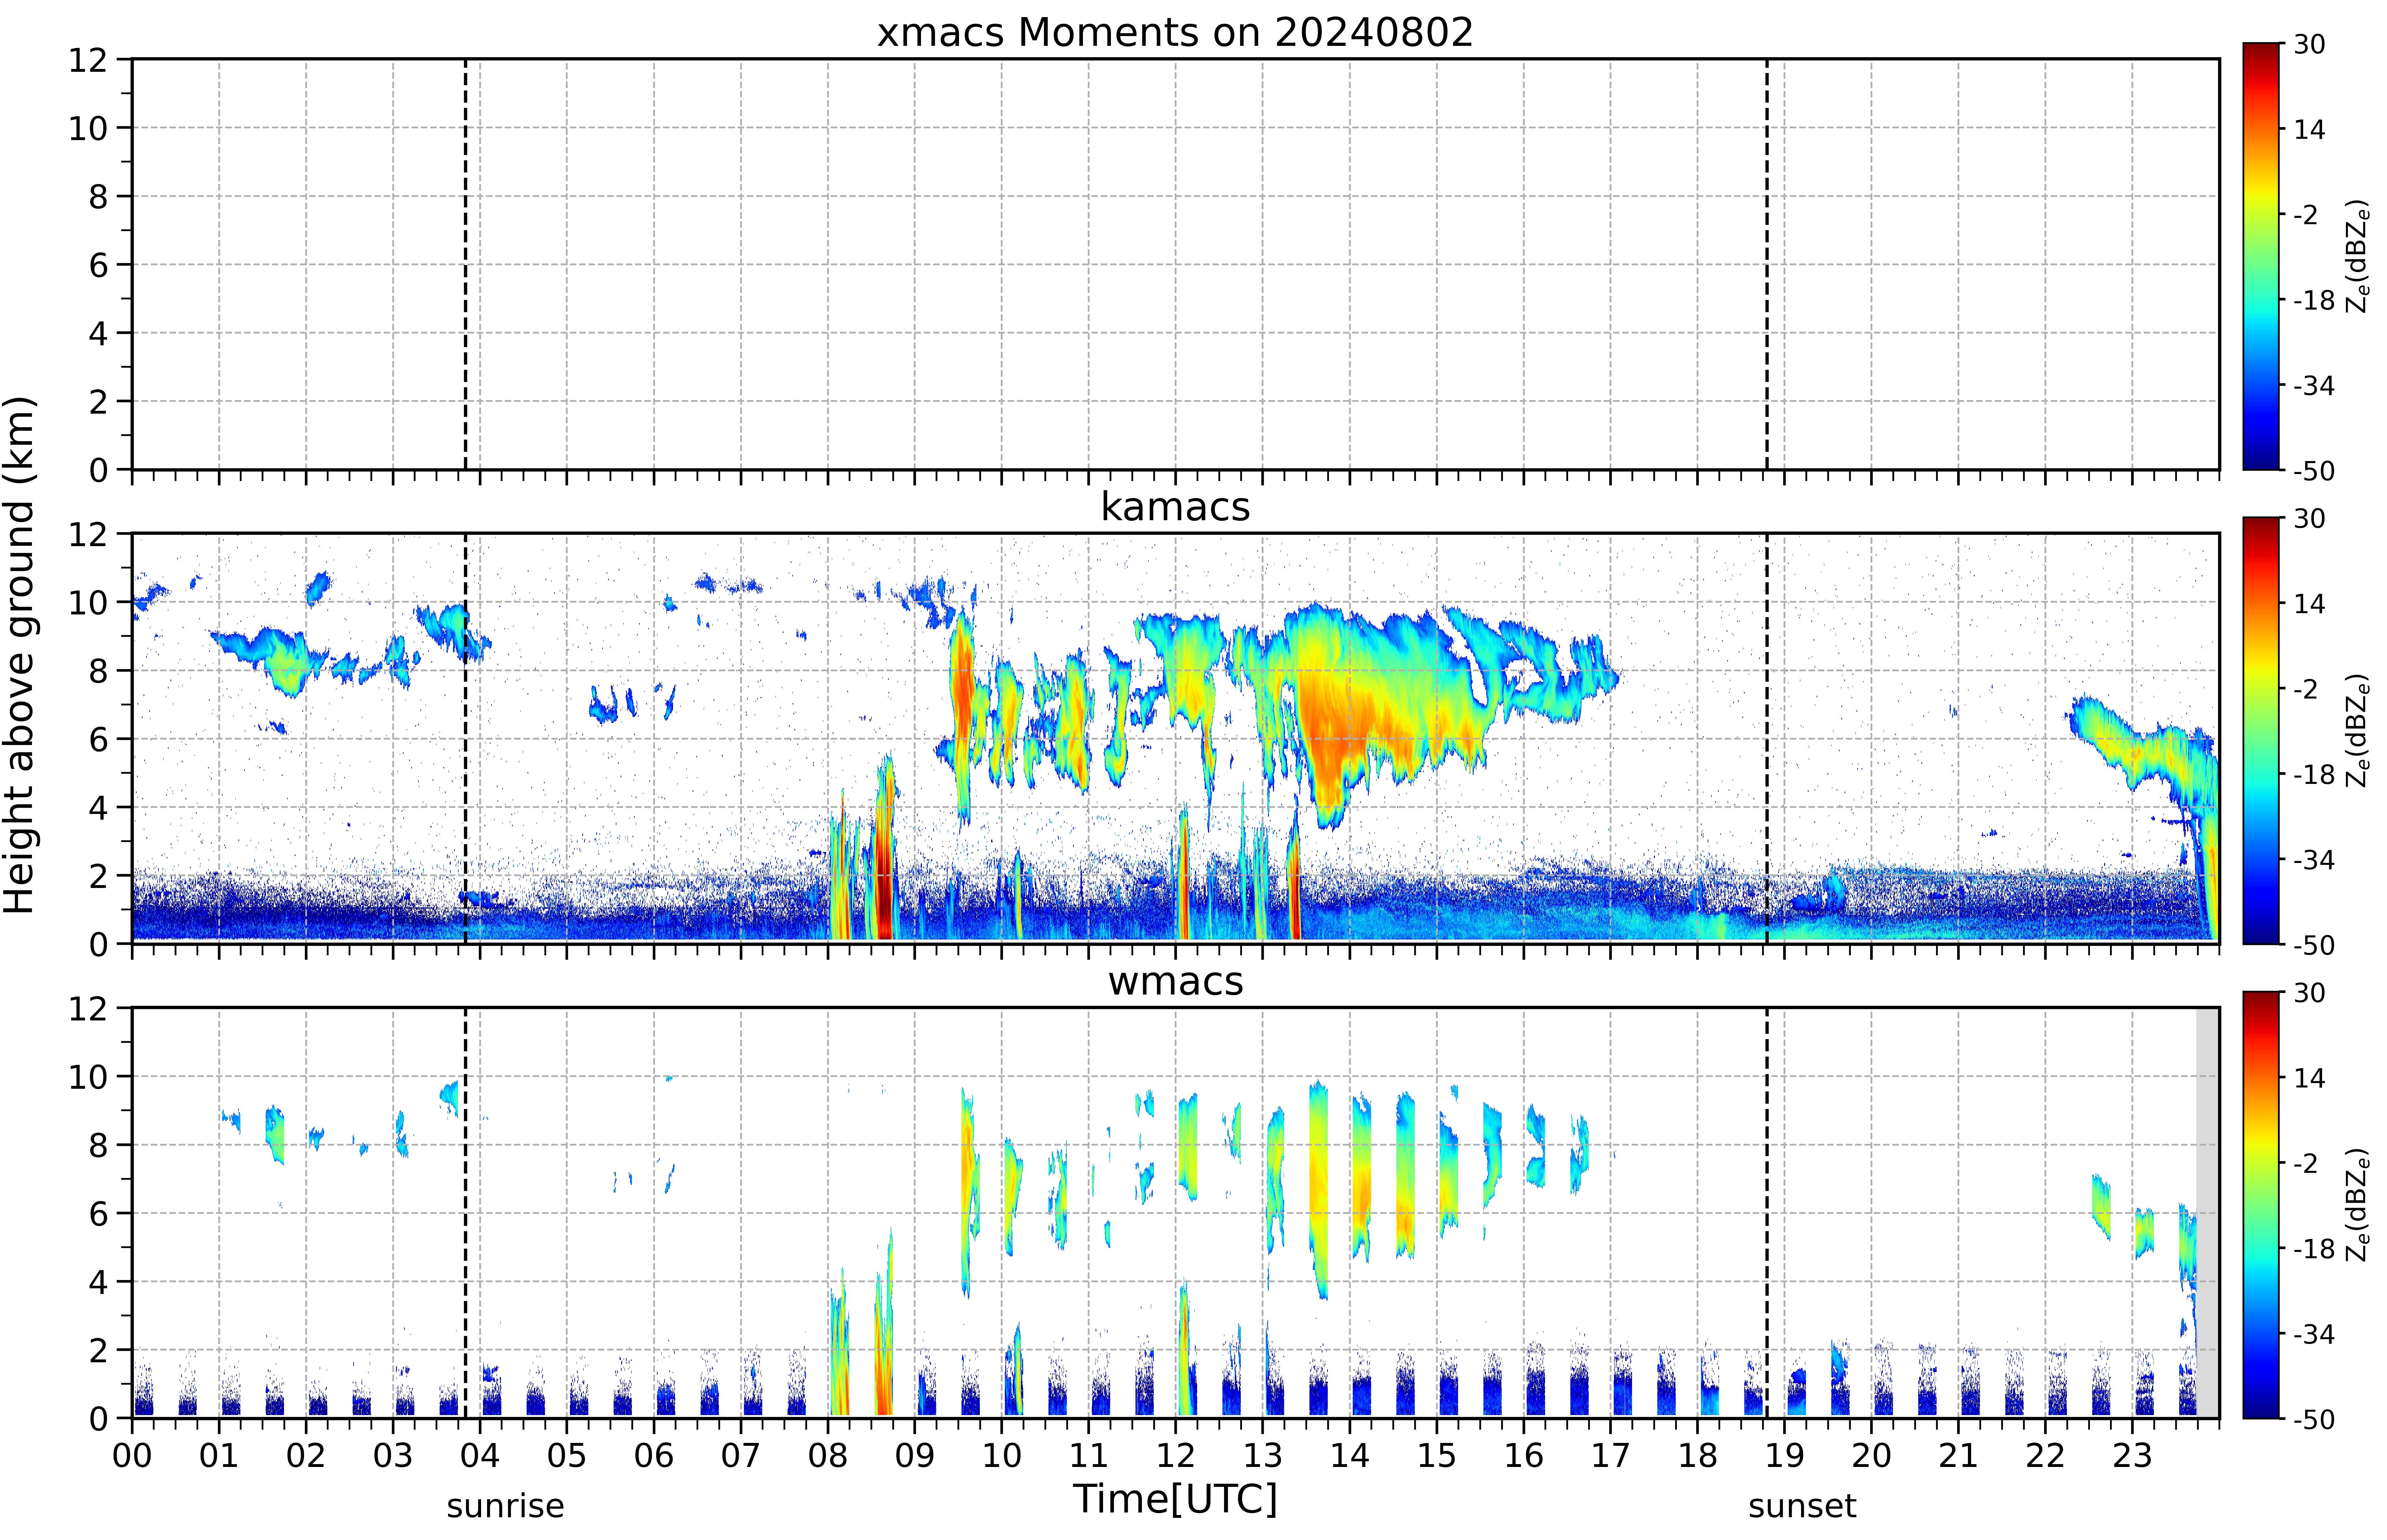Click the '2' height tick of wmacs panel
Viewport: 2387px width, 1540px height.
click(98, 1350)
